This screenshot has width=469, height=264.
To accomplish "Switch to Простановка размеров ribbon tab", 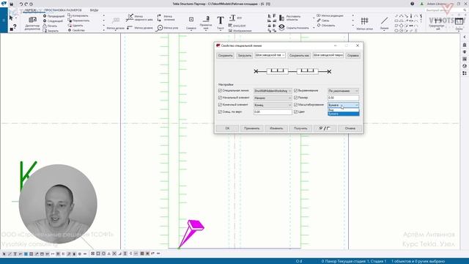I will pos(63,10).
